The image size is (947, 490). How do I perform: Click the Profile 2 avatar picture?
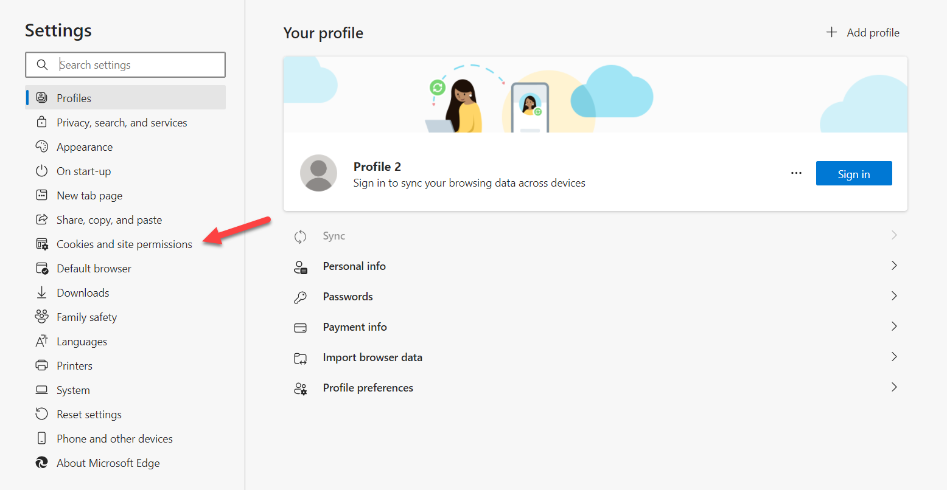318,173
